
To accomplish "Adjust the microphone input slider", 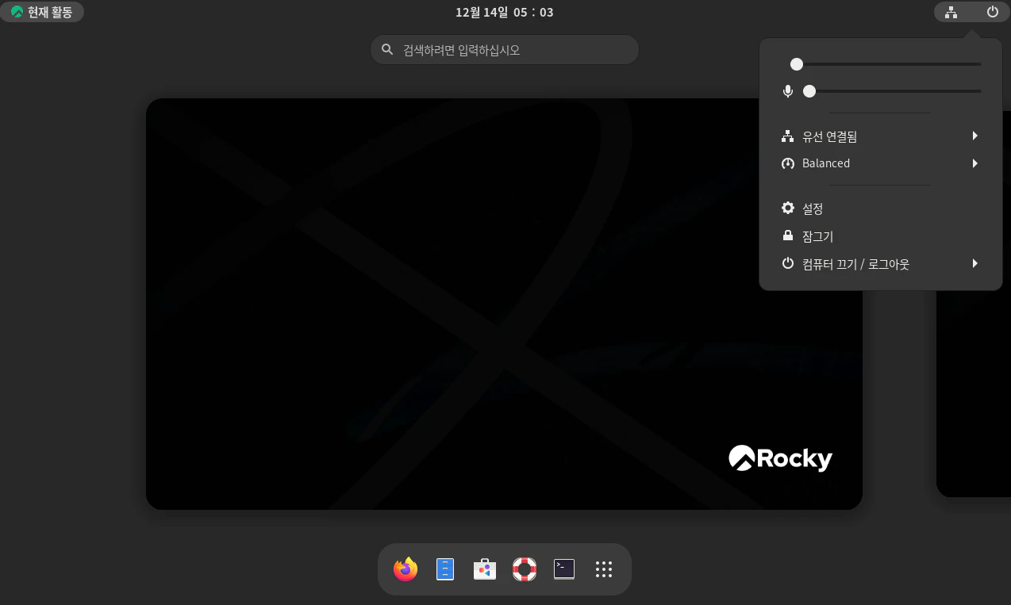I will [892, 91].
